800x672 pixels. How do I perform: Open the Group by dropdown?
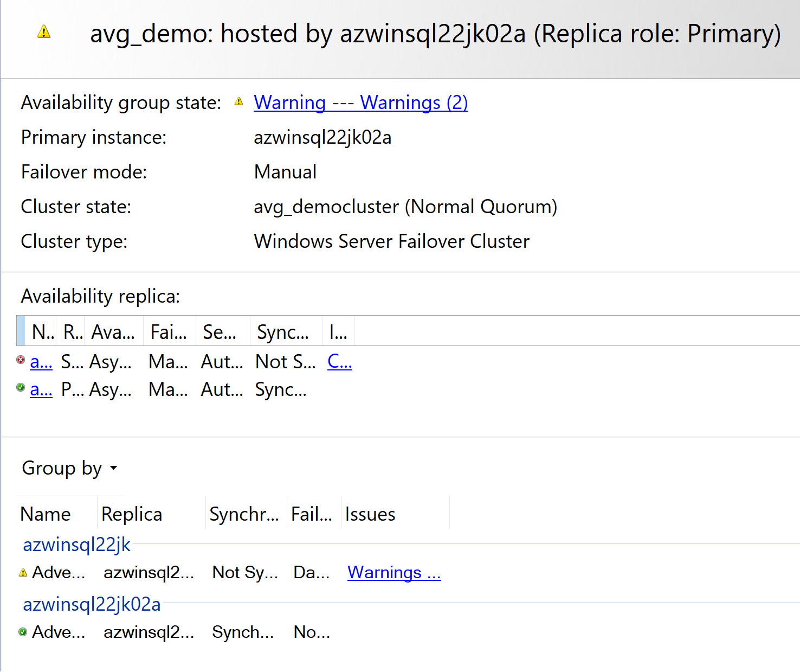pos(69,468)
